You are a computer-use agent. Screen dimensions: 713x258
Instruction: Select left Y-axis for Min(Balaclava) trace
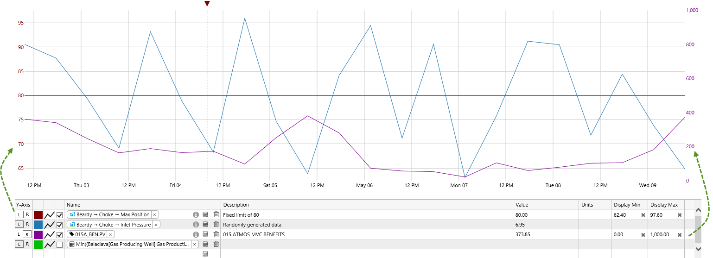(19, 244)
